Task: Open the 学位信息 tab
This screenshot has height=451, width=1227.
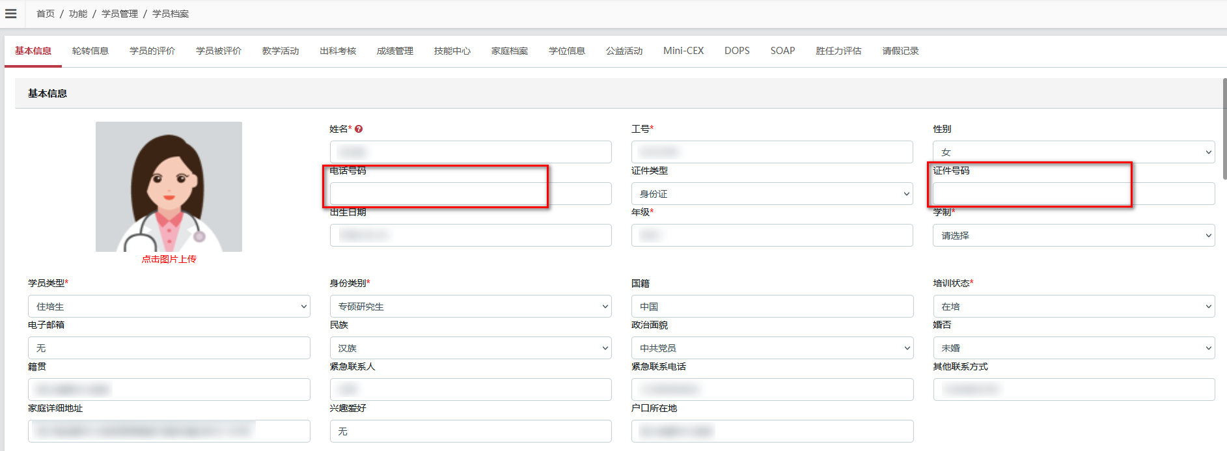Action: point(567,51)
